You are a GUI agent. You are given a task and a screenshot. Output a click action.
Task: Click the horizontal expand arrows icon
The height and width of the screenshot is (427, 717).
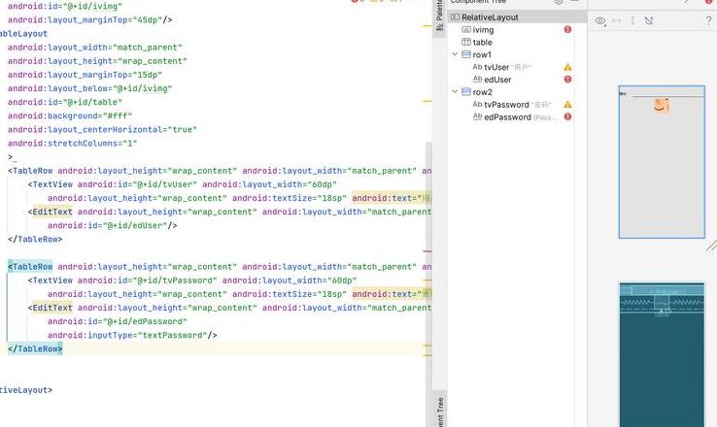tap(617, 20)
